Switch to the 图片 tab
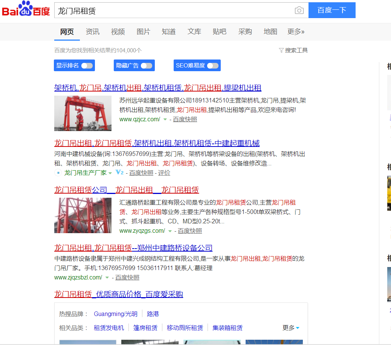The height and width of the screenshot is (345, 391). tap(144, 32)
